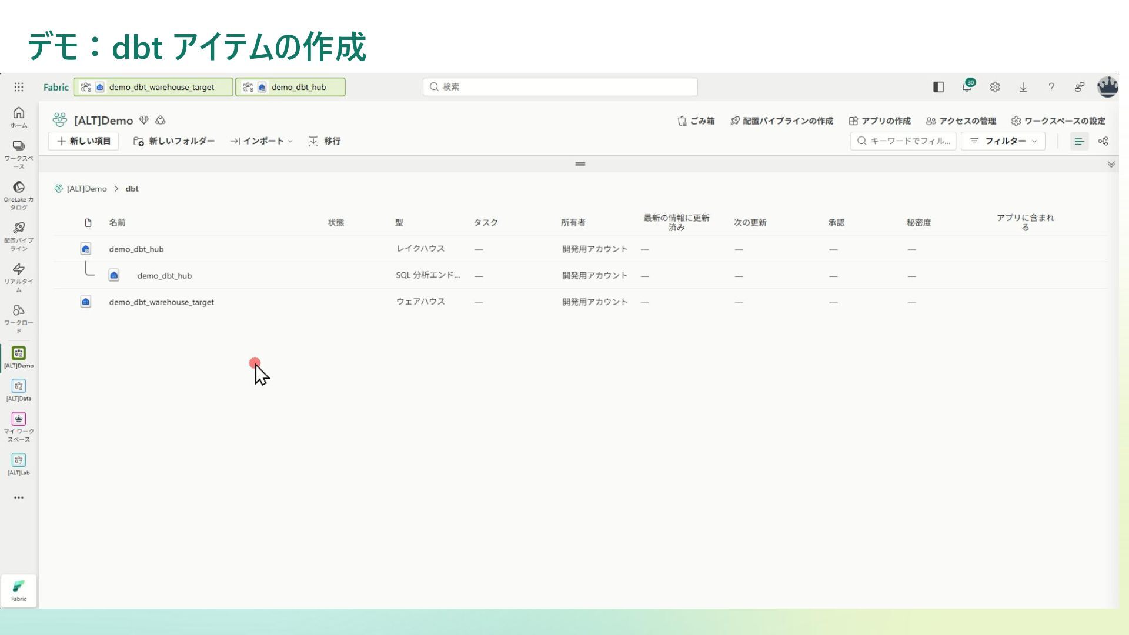The height and width of the screenshot is (635, 1129).
Task: Open ワークスペース in the left sidebar
Action: click(19, 155)
